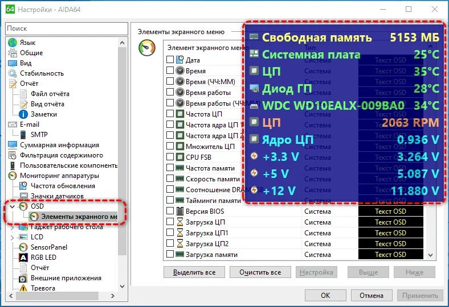
Task: Collapse the OSD tree node
Action: (x=13, y=206)
